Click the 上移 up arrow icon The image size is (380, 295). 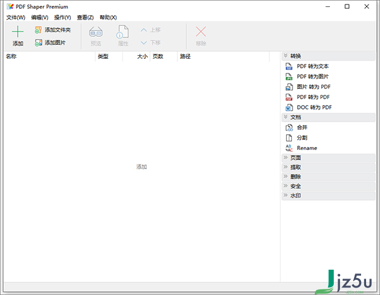tap(144, 30)
